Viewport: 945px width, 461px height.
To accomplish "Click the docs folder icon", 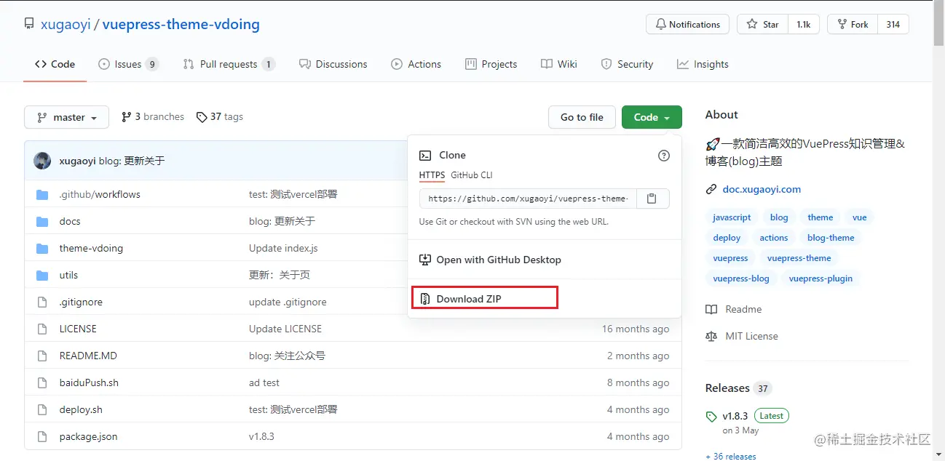I will click(x=42, y=221).
